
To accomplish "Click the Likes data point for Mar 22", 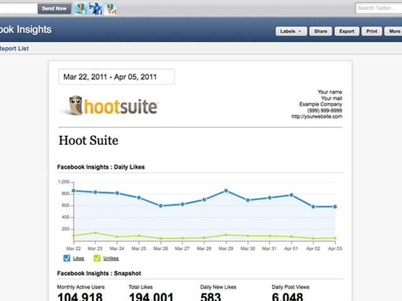I will tap(73, 191).
